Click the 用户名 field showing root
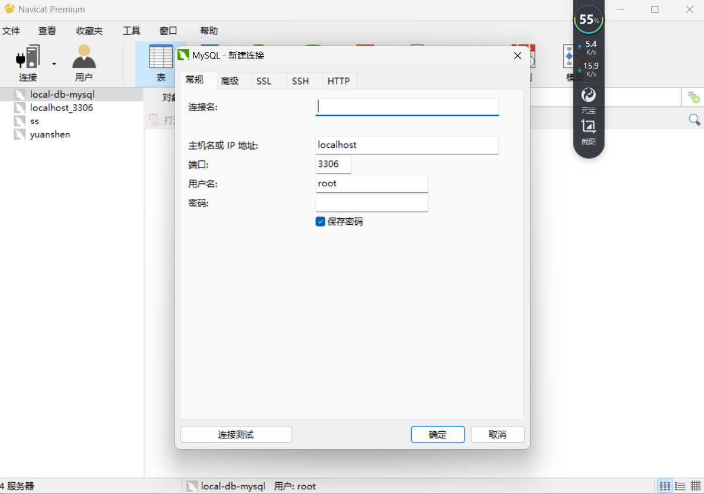The image size is (704, 494). point(372,183)
